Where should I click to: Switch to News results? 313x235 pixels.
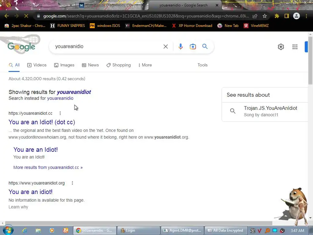click(x=90, y=65)
